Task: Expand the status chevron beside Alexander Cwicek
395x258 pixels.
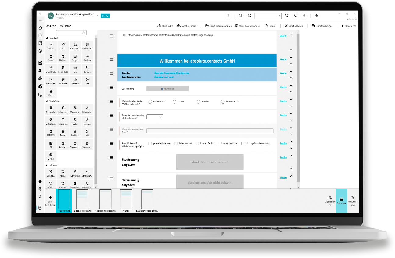Action: coord(97,16)
